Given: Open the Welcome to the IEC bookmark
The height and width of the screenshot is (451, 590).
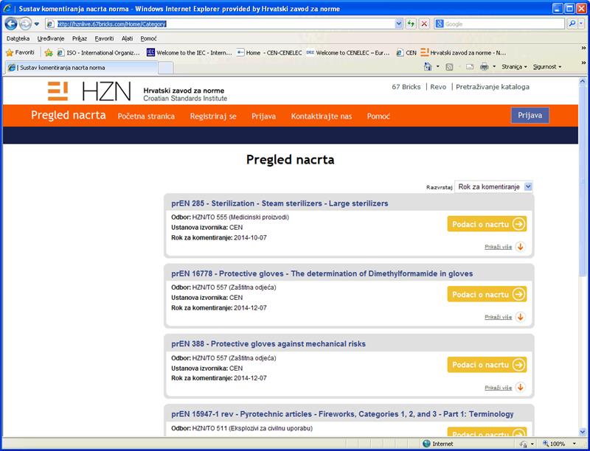Looking at the screenshot, I should [x=190, y=53].
